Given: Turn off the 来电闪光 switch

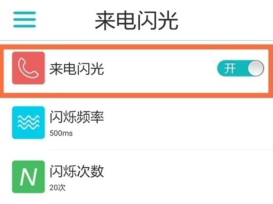Looking at the screenshot, I should tap(240, 68).
